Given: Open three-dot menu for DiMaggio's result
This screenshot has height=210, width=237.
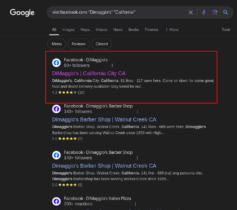Looking at the screenshot, I should pyautogui.click(x=112, y=65).
